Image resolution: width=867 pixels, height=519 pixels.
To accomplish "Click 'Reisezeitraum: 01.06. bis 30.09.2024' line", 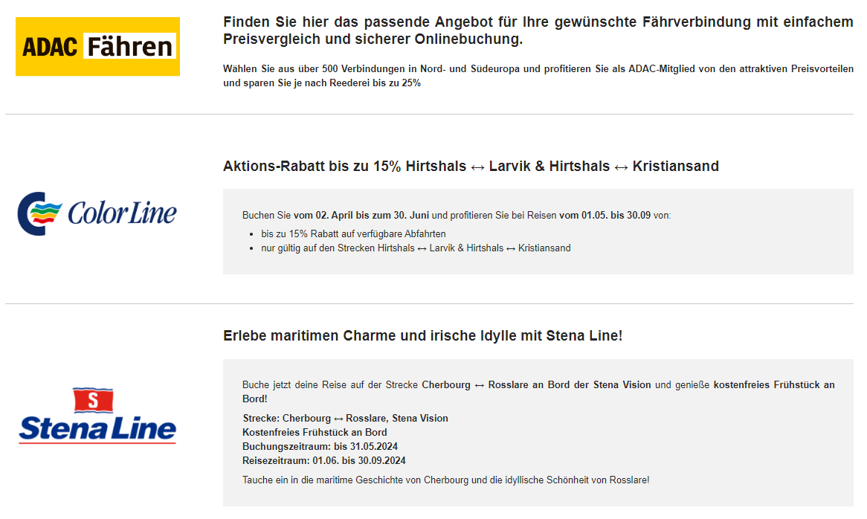I will click(x=323, y=461).
